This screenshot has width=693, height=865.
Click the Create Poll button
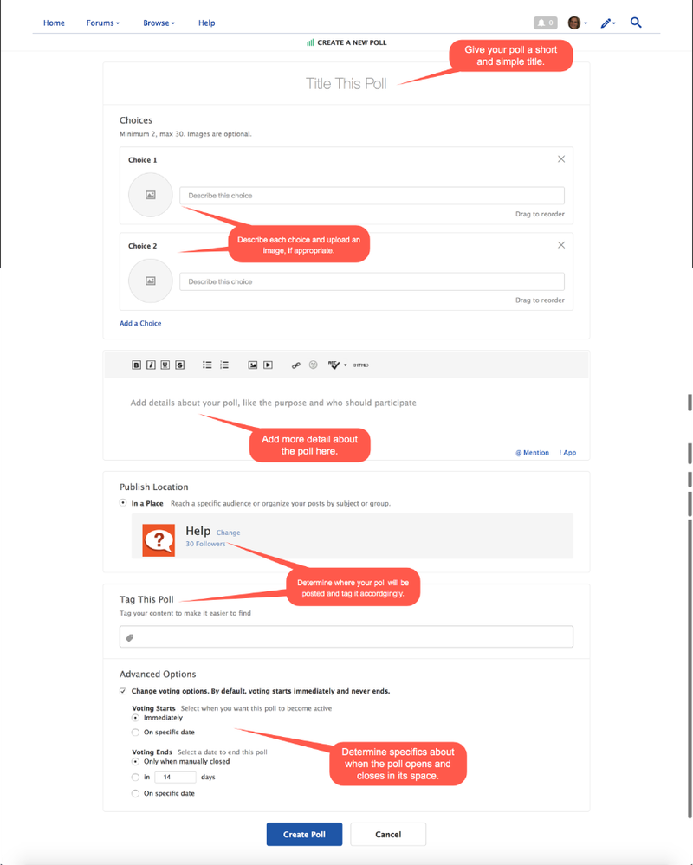(304, 835)
